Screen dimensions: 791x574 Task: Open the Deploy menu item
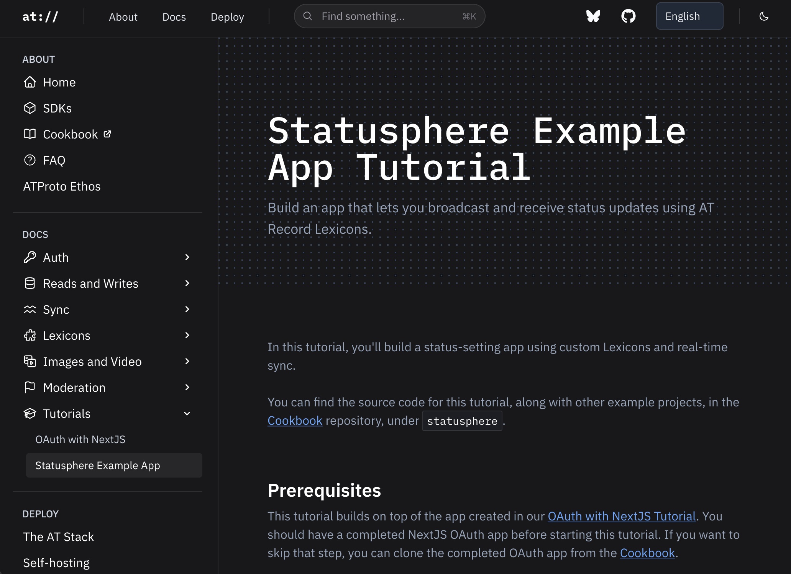pyautogui.click(x=227, y=17)
